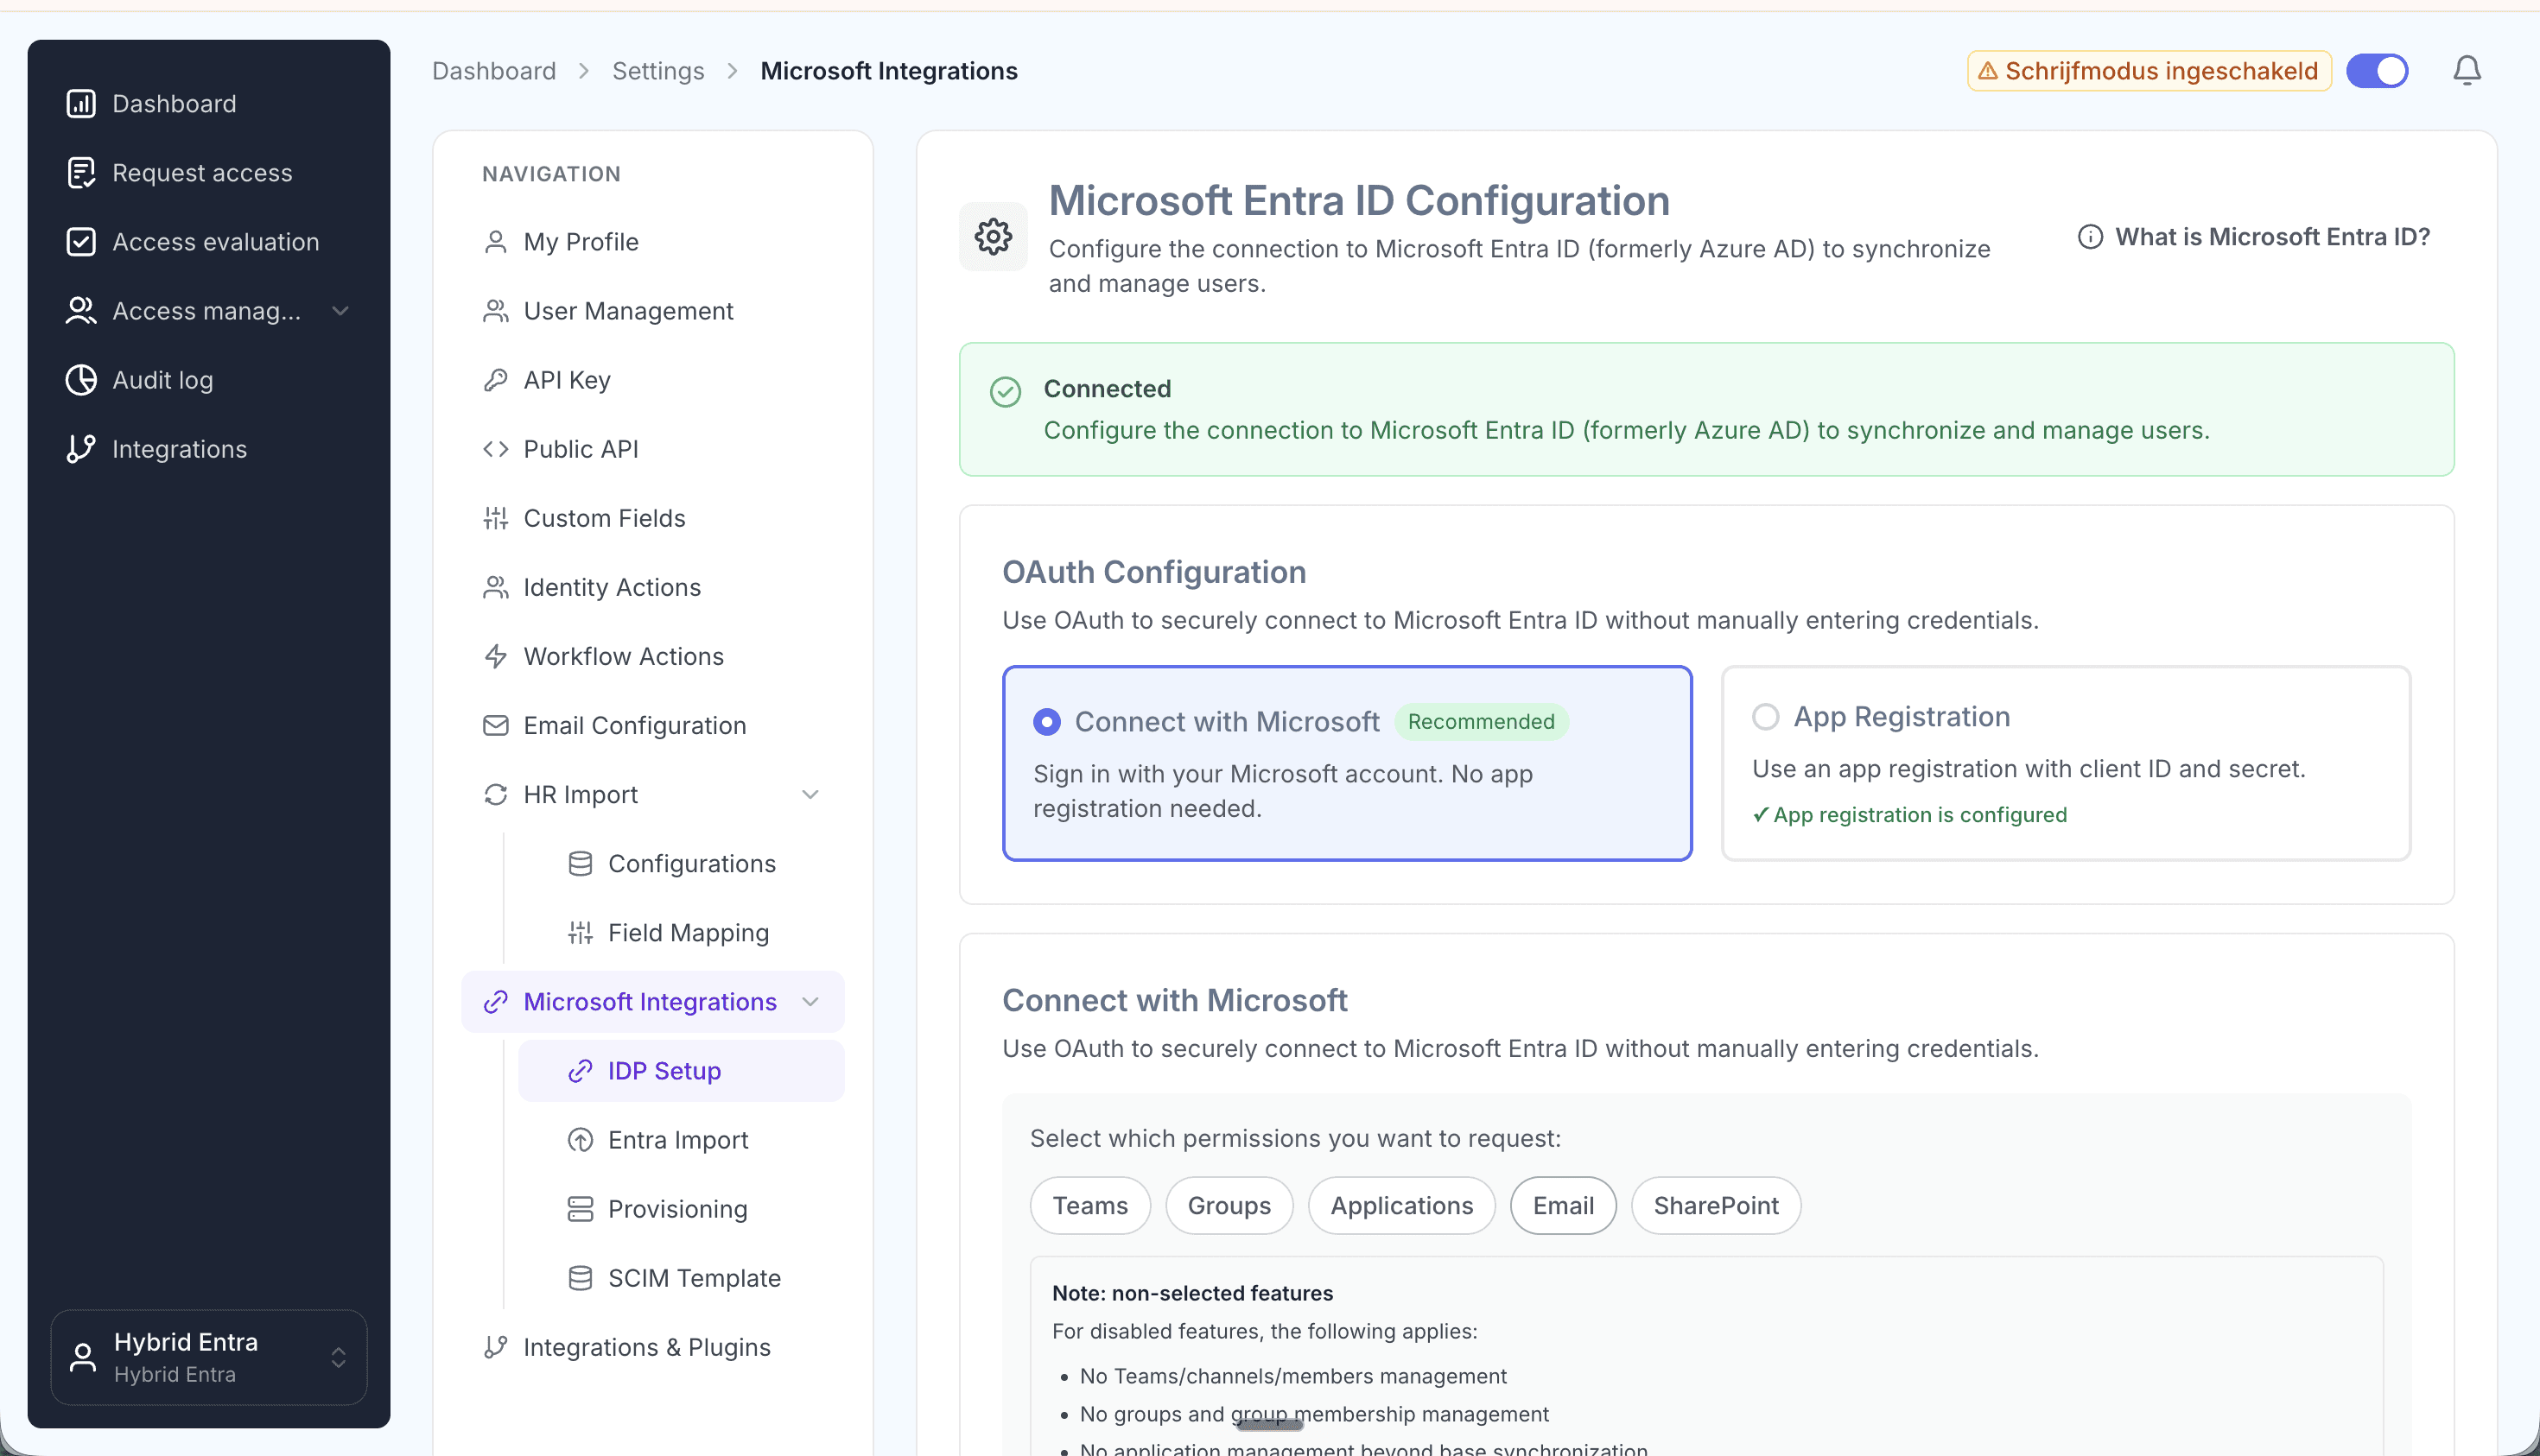The width and height of the screenshot is (2540, 1456).
Task: Click the 'OAuth Configuration' heading
Action: tap(1153, 571)
